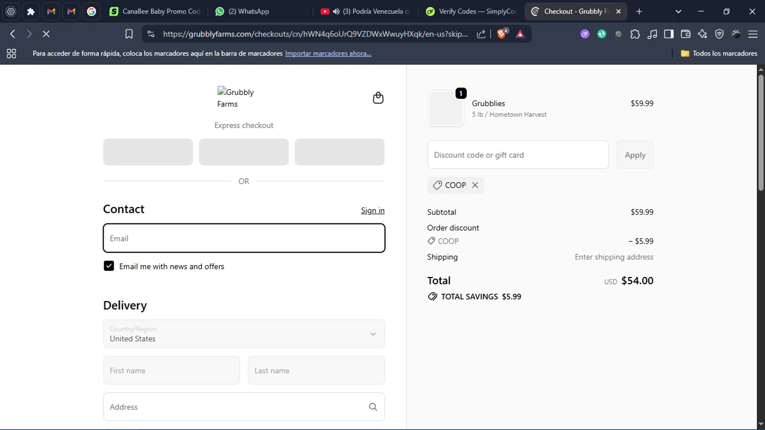Uncheck Email me with news and offers
765x430 pixels.
[x=109, y=266]
